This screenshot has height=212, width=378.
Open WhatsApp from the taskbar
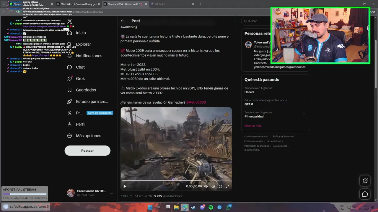pos(228,207)
